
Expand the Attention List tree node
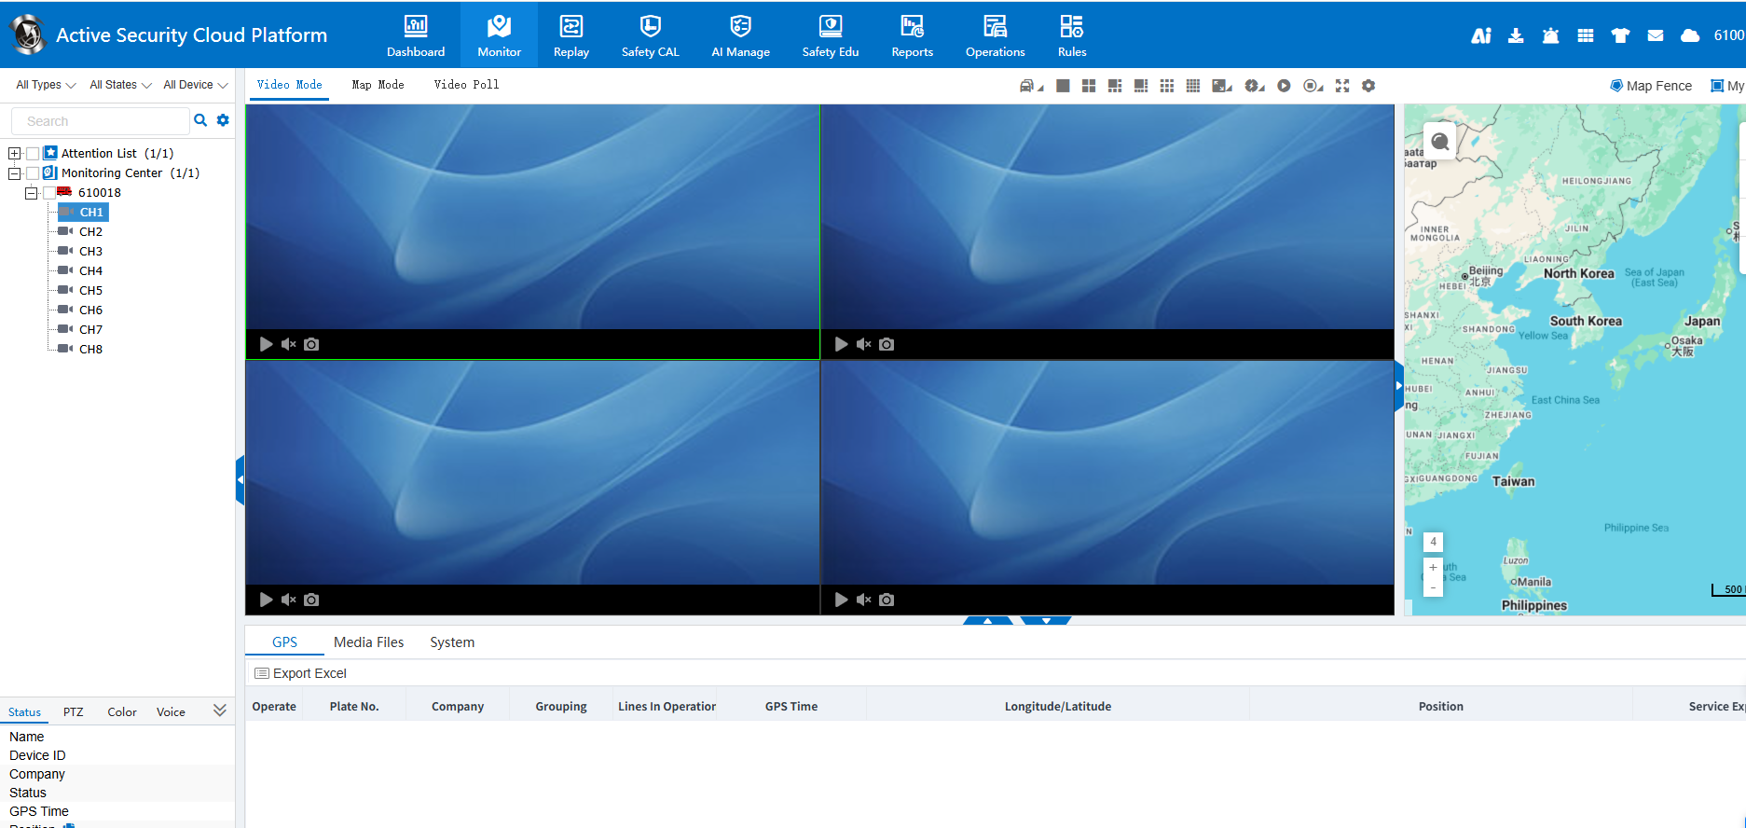pos(14,154)
